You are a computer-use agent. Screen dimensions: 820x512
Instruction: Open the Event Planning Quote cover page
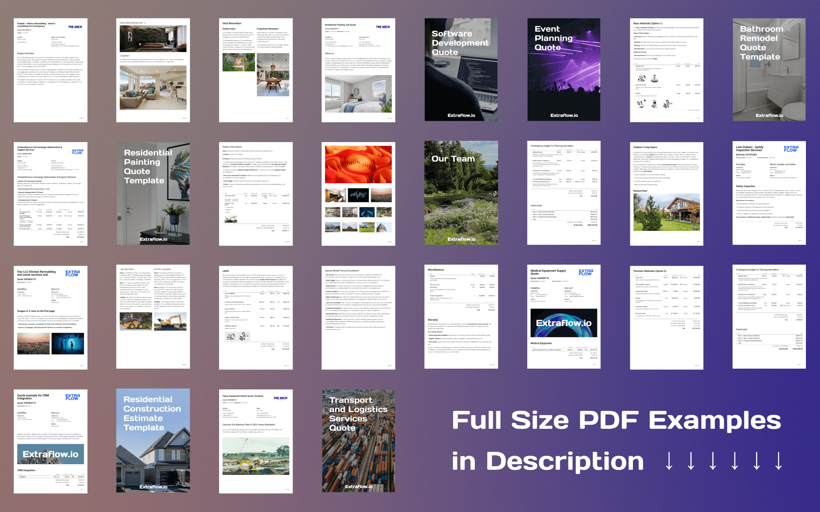click(564, 70)
